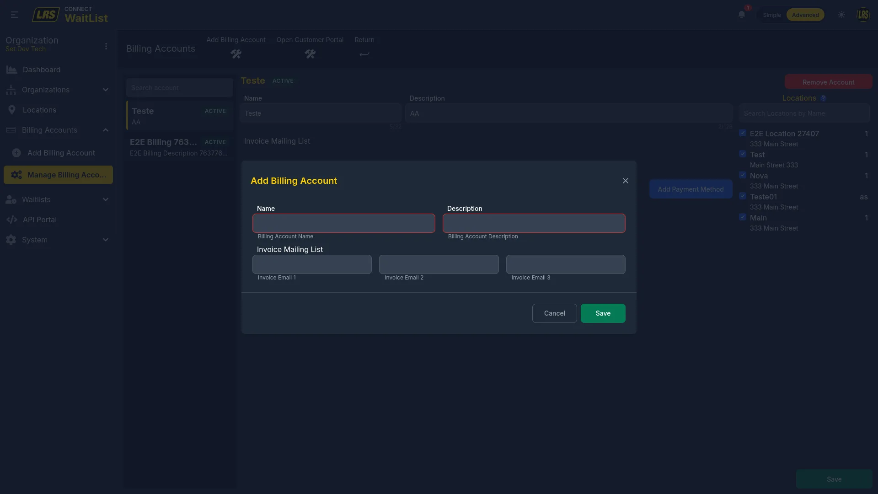Uncheck the Nova location checkbox
The image size is (878, 494).
[x=743, y=175]
